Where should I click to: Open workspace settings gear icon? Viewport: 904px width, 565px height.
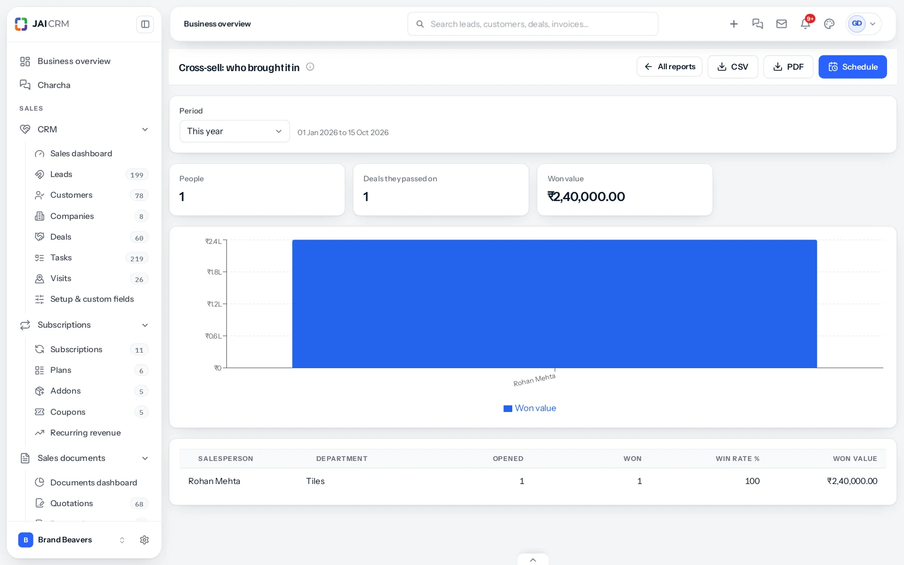tap(145, 540)
